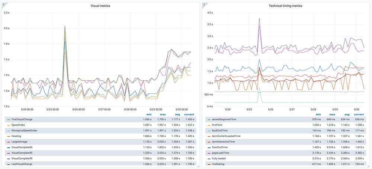Open color picker for SpeedIndex yellow swatch
This screenshot has height=169, width=372.
pos(9,125)
